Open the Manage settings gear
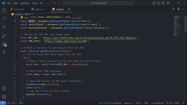The width and height of the screenshot is (187, 105). pos(4,97)
